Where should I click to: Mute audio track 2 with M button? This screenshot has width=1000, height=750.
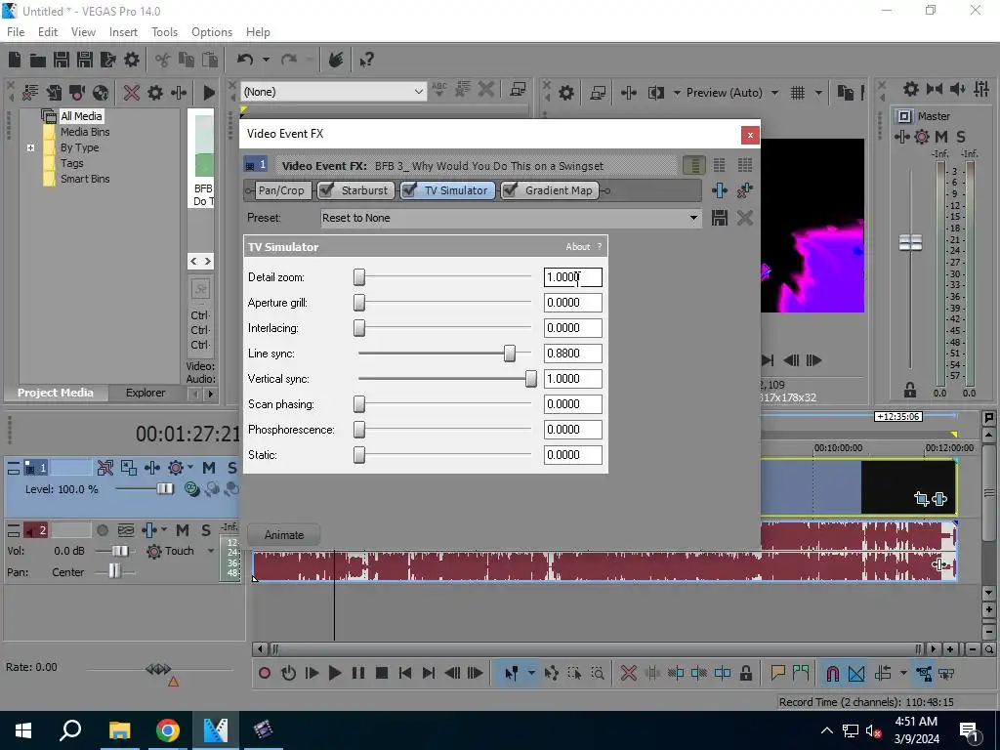click(x=183, y=530)
